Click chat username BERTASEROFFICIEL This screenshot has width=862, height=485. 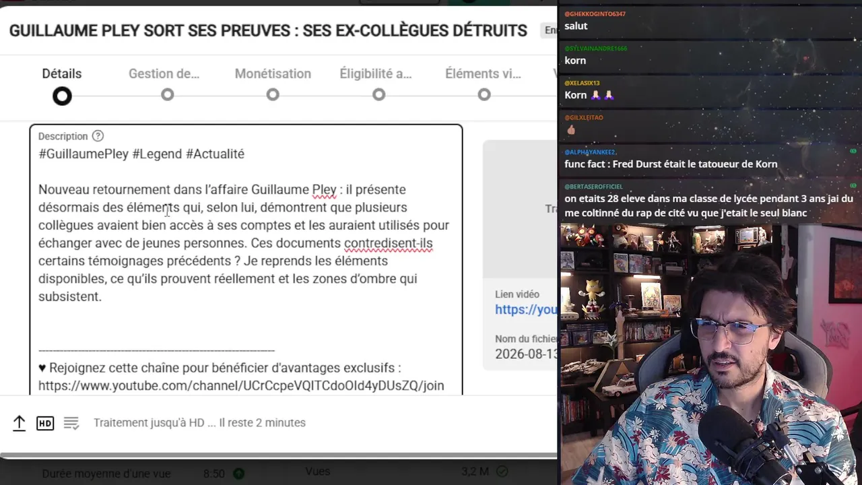(593, 187)
